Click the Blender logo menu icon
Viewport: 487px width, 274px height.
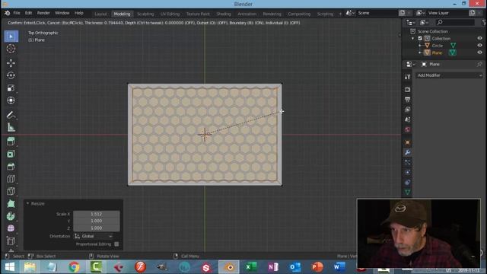(7, 13)
